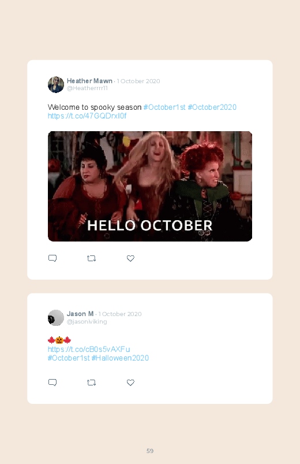Open the #October1st hashtag in Heather's tweet
Screen dimensions: 300x464
click(x=164, y=107)
